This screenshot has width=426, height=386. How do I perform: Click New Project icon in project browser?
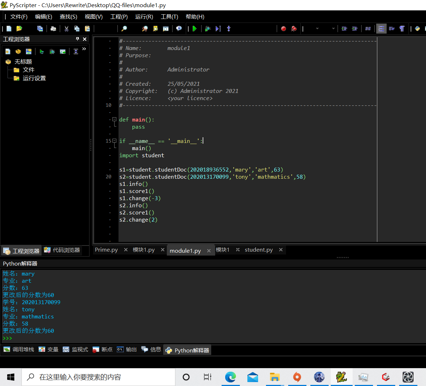point(8,51)
